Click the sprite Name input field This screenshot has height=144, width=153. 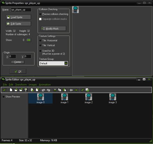pyautogui.click(x=21, y=10)
